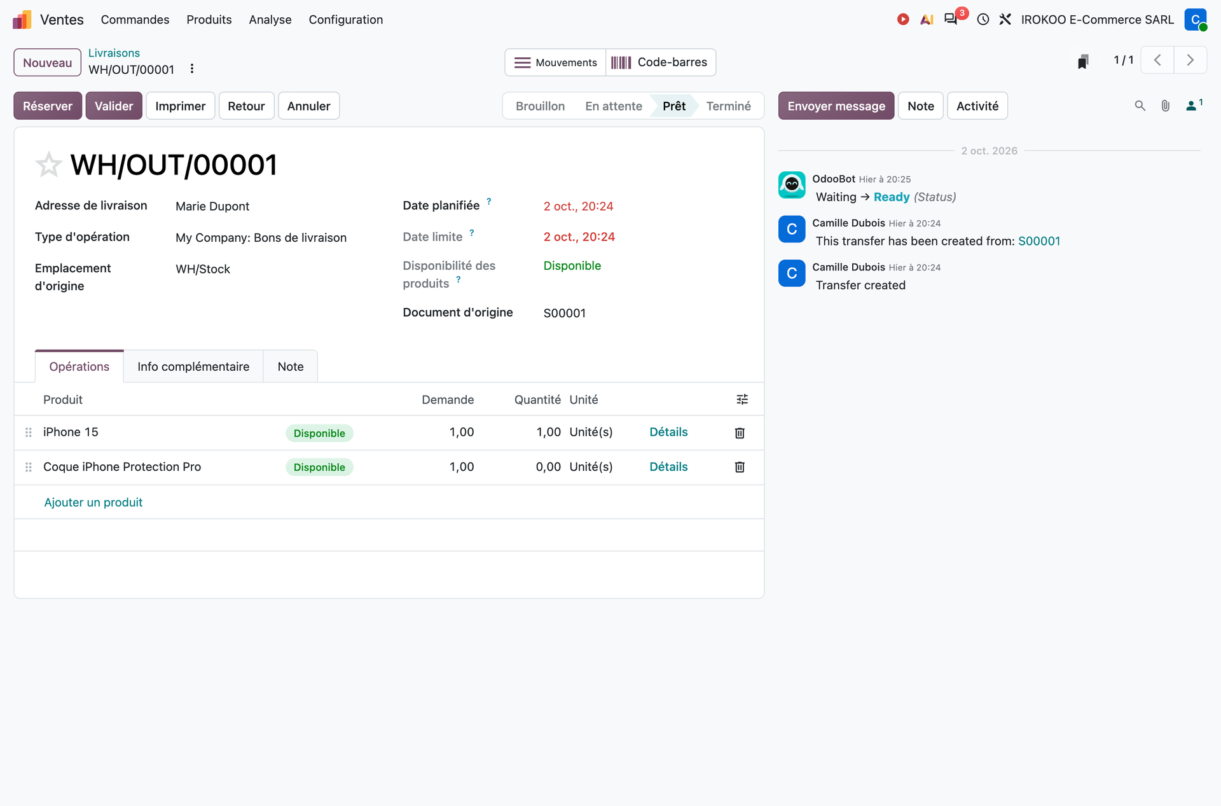Screen dimensions: 1221x806
Task: Search messages in the chatter
Action: 1140,106
